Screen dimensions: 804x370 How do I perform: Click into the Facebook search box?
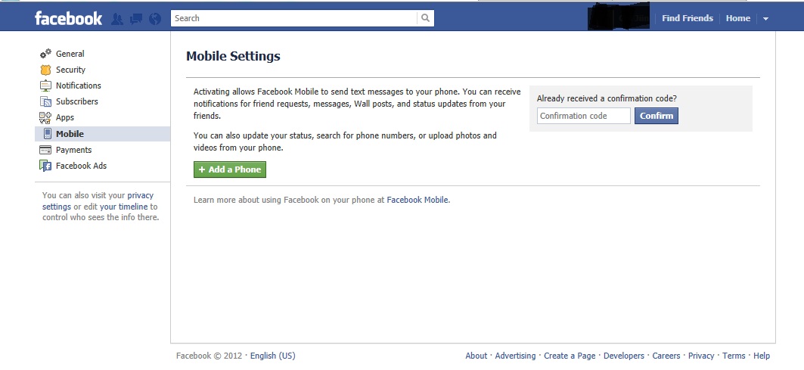click(293, 18)
